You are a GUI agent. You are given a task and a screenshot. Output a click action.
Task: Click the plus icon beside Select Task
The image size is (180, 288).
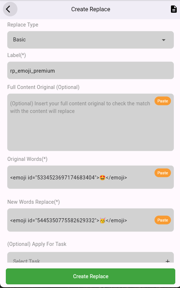coord(167,261)
